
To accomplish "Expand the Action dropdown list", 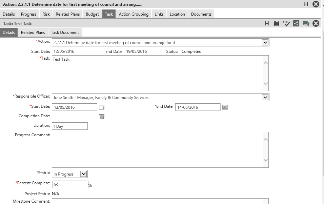I will click(265, 43).
